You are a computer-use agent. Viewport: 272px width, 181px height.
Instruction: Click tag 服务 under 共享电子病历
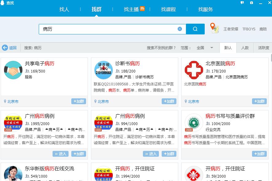(29, 77)
